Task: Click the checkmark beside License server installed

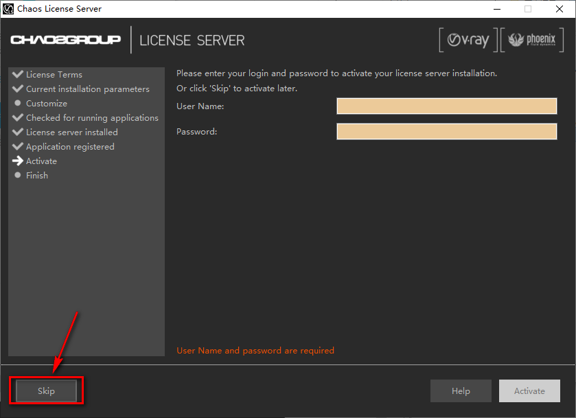Action: (16, 132)
